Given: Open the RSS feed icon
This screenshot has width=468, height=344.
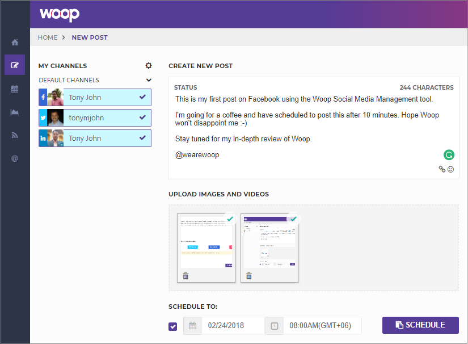Looking at the screenshot, I should [x=15, y=135].
